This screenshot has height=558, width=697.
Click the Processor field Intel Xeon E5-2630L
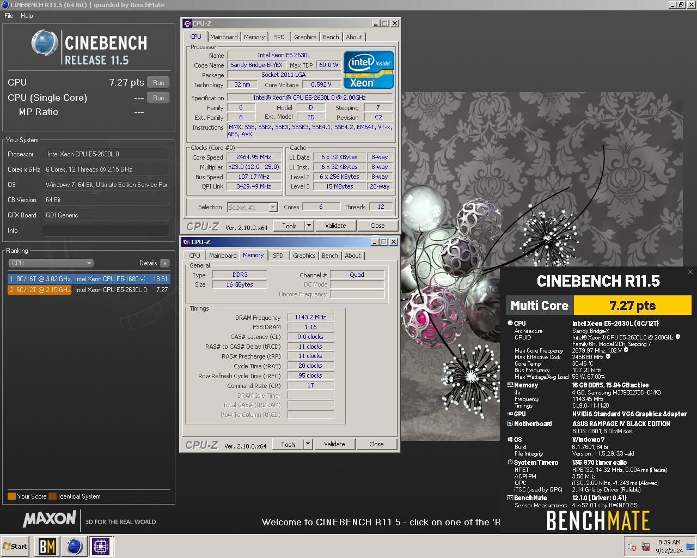pos(106,154)
